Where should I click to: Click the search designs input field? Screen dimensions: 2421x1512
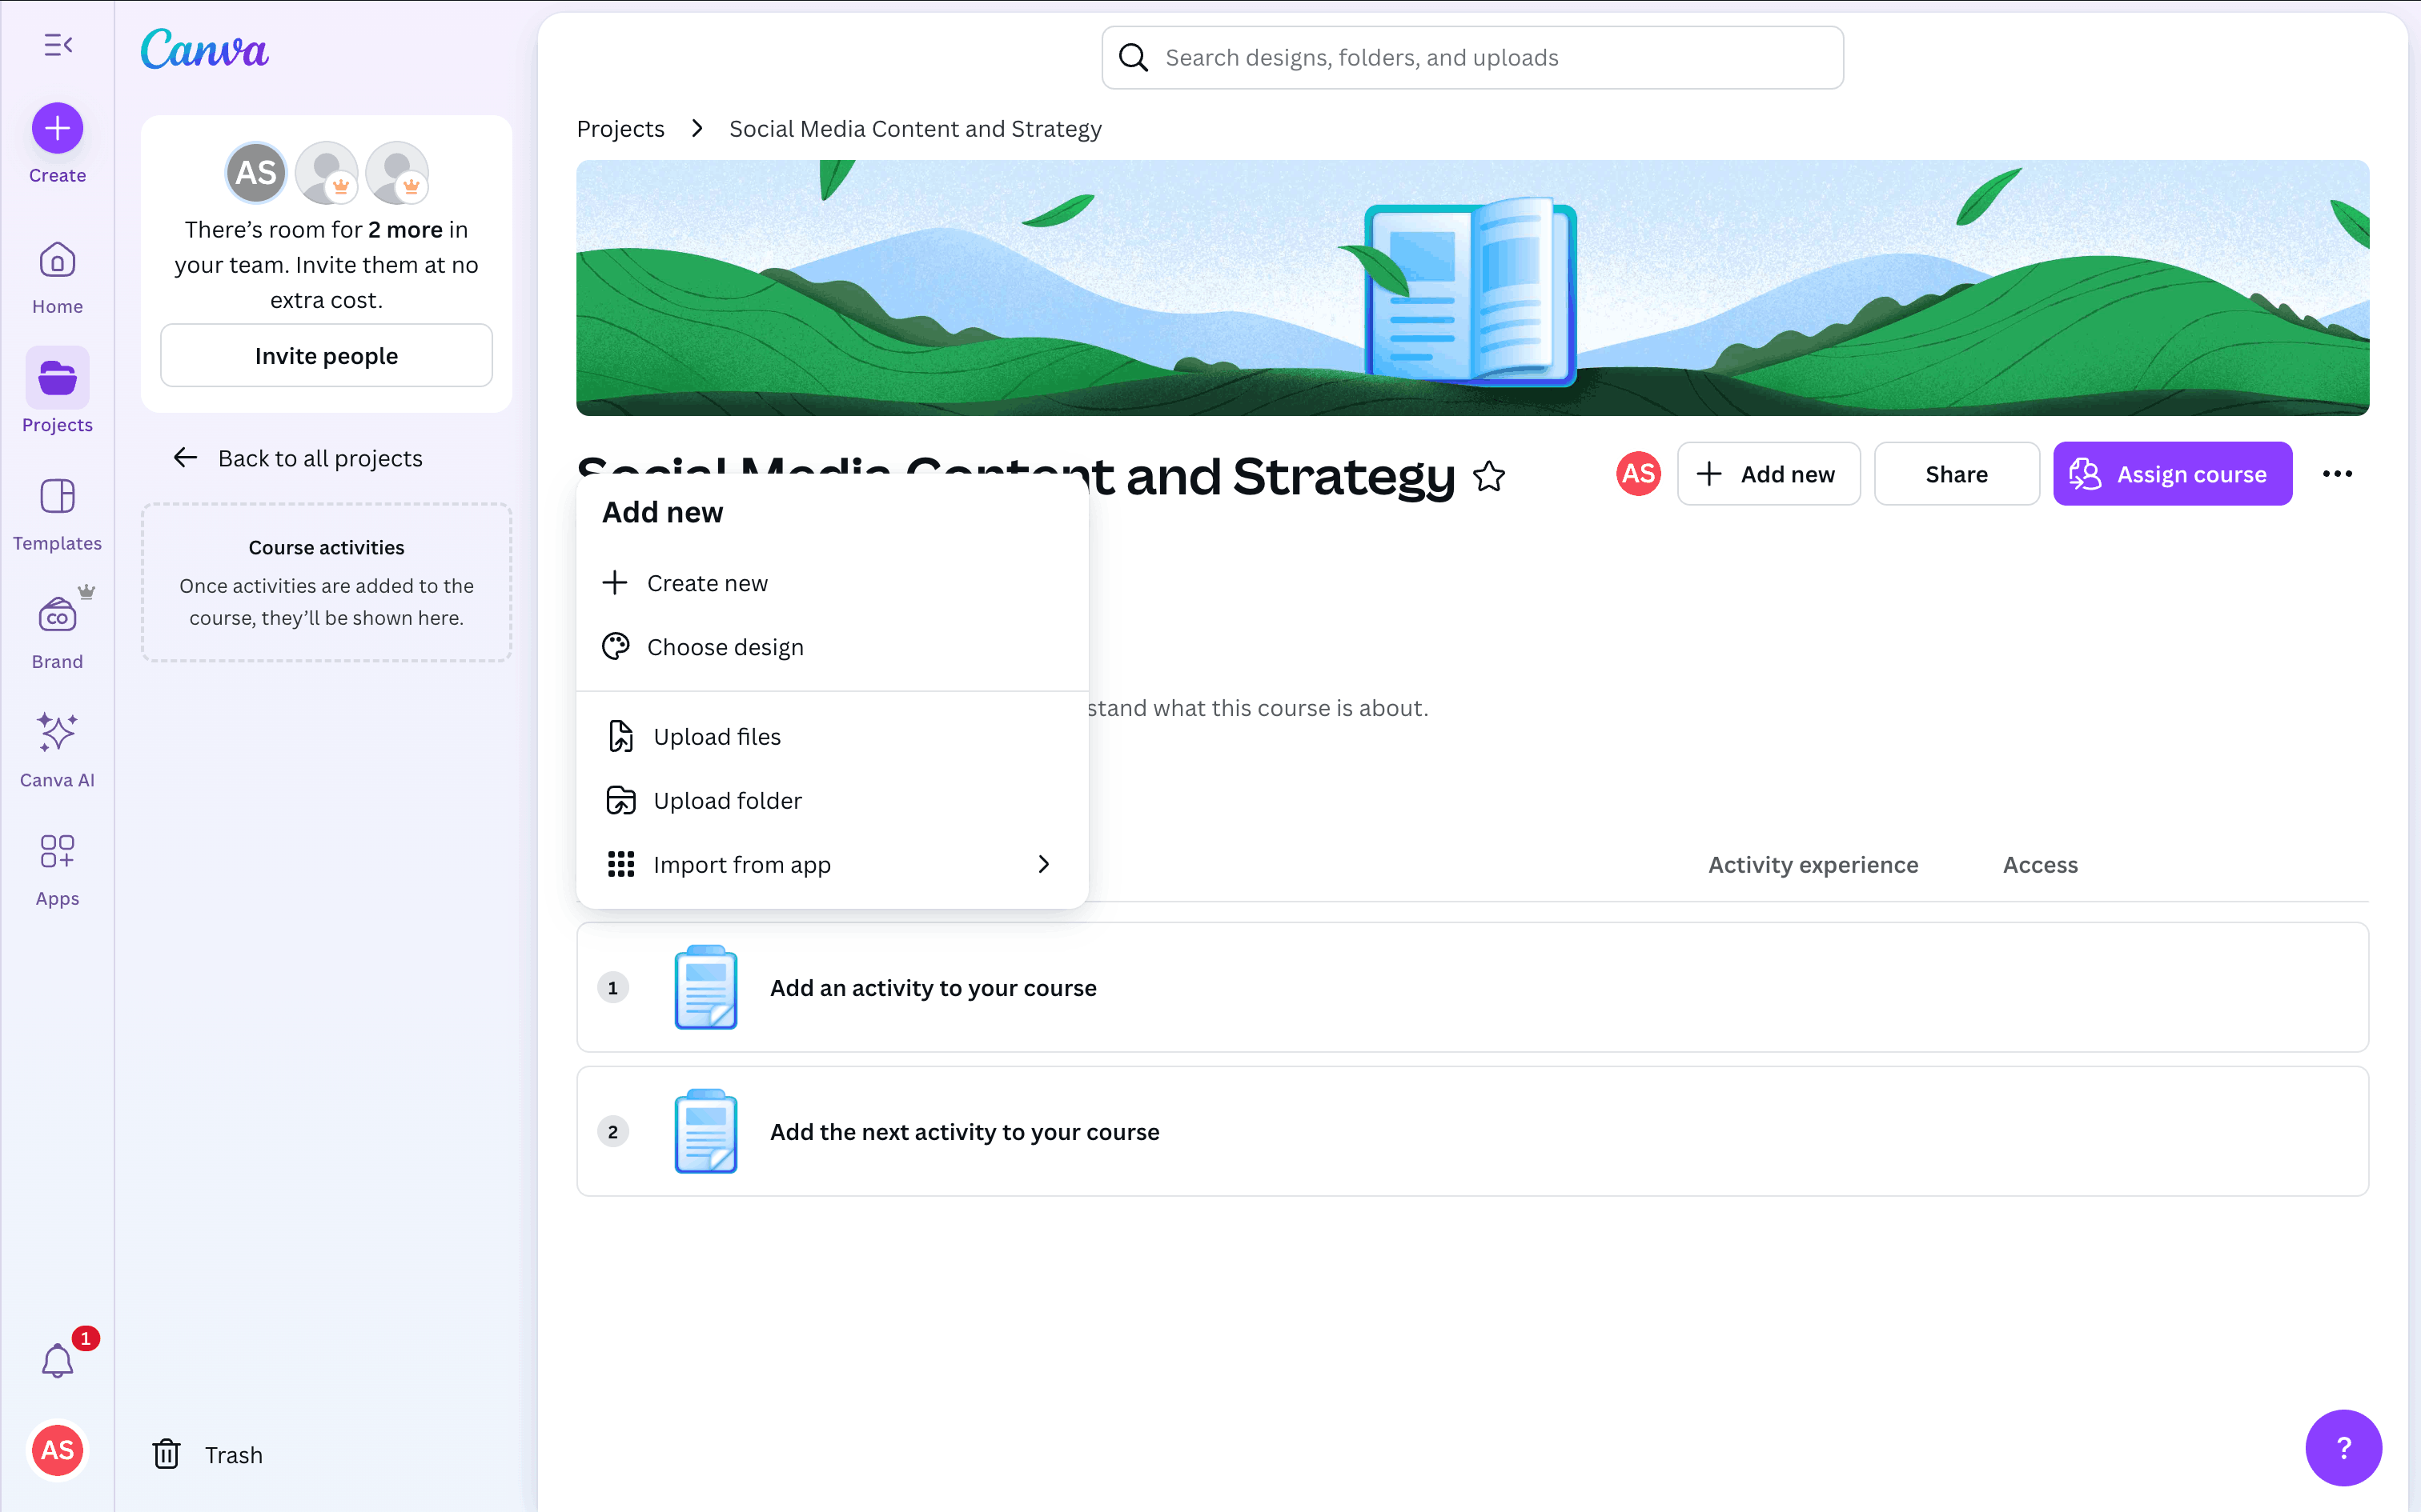pos(1471,58)
